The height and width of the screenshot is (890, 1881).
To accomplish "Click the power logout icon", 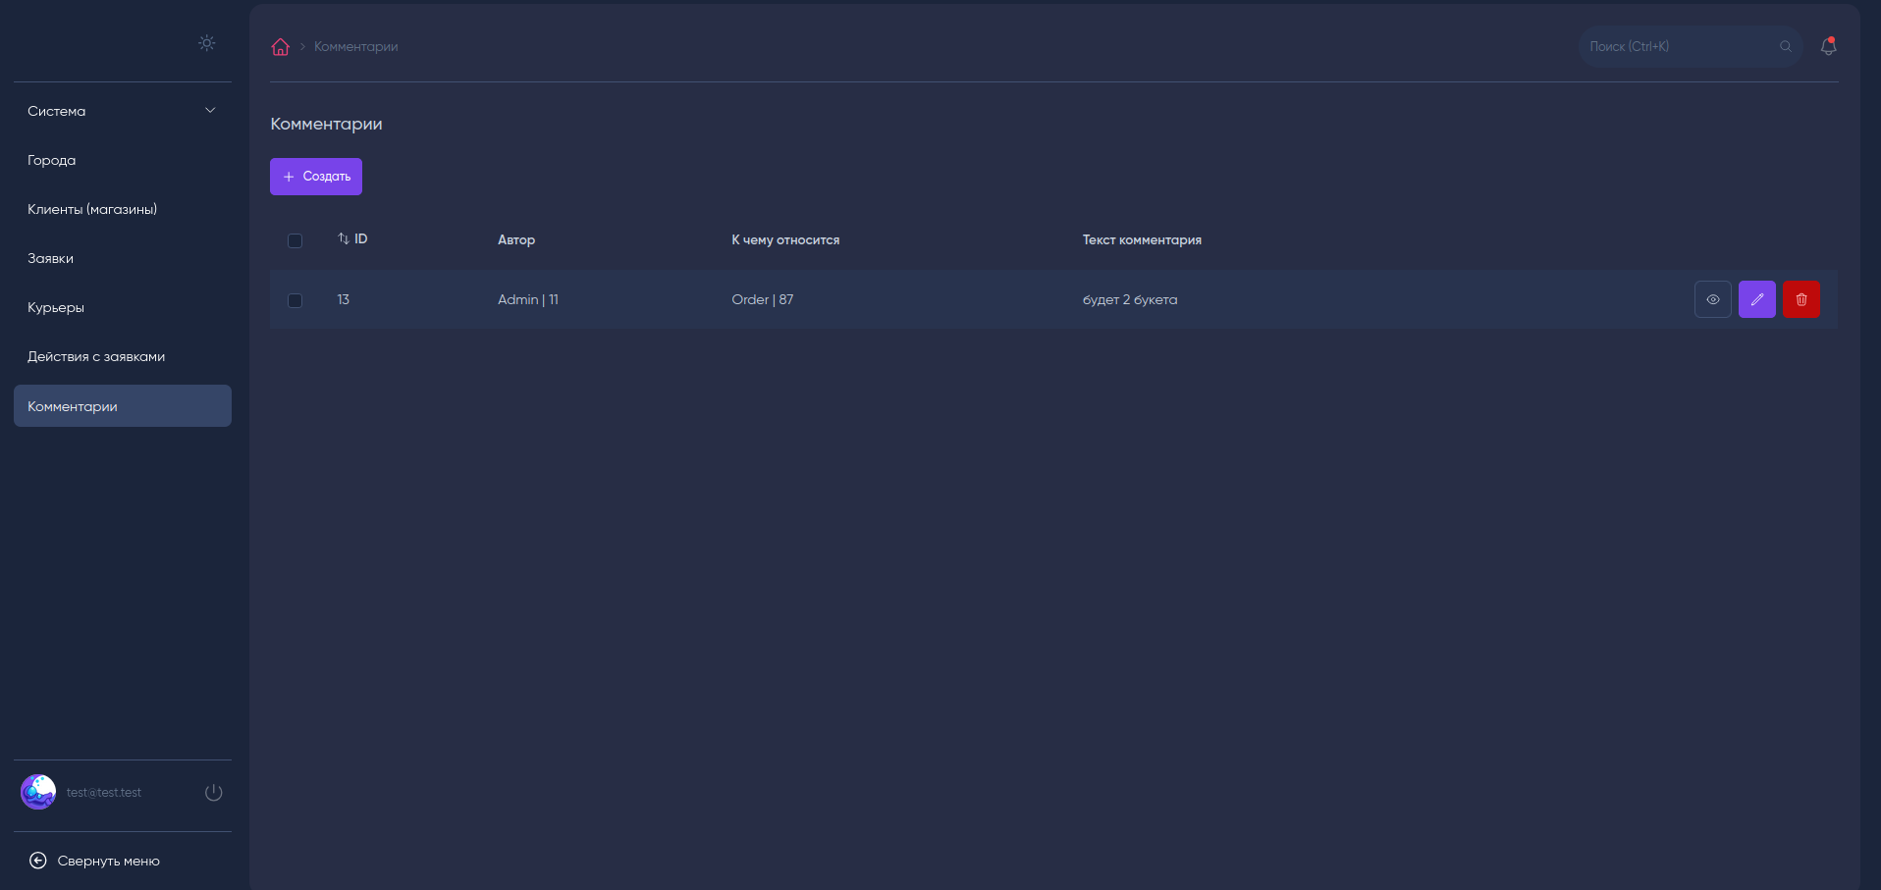I will click(213, 792).
